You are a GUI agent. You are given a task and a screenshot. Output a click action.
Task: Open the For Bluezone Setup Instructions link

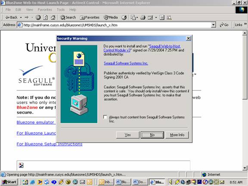click(x=50, y=144)
